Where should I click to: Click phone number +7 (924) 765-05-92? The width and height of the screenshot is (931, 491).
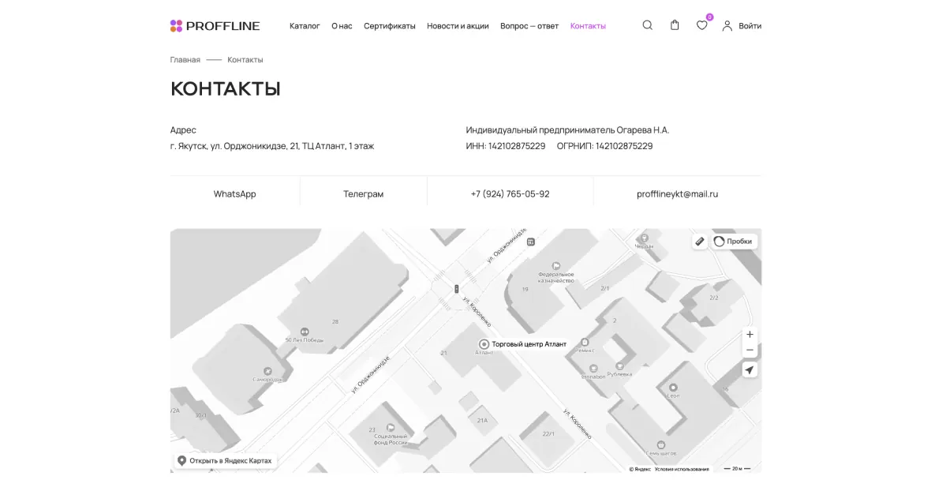(510, 193)
